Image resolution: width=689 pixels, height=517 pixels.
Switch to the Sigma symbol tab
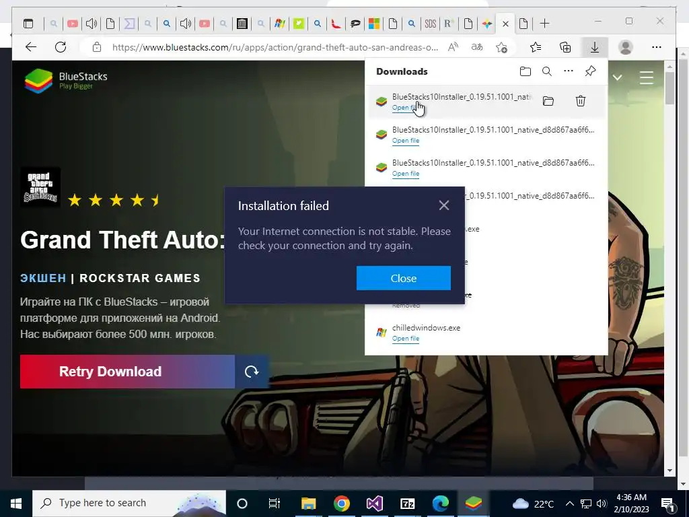pos(129,24)
